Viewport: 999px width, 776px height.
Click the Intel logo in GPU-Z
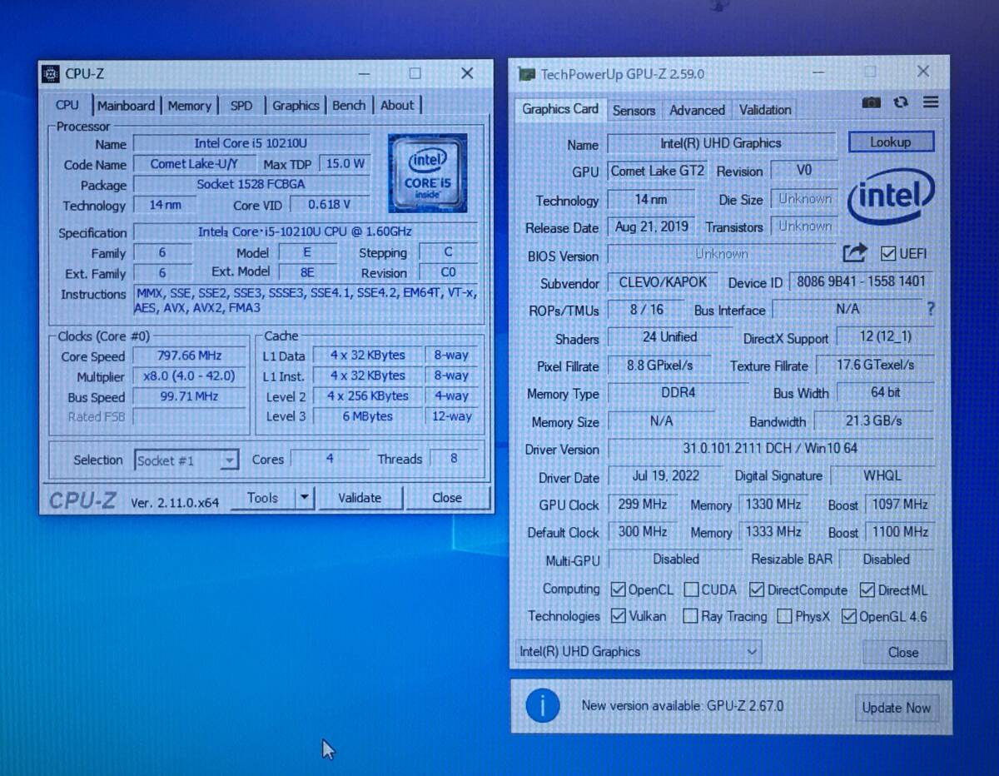(x=892, y=198)
